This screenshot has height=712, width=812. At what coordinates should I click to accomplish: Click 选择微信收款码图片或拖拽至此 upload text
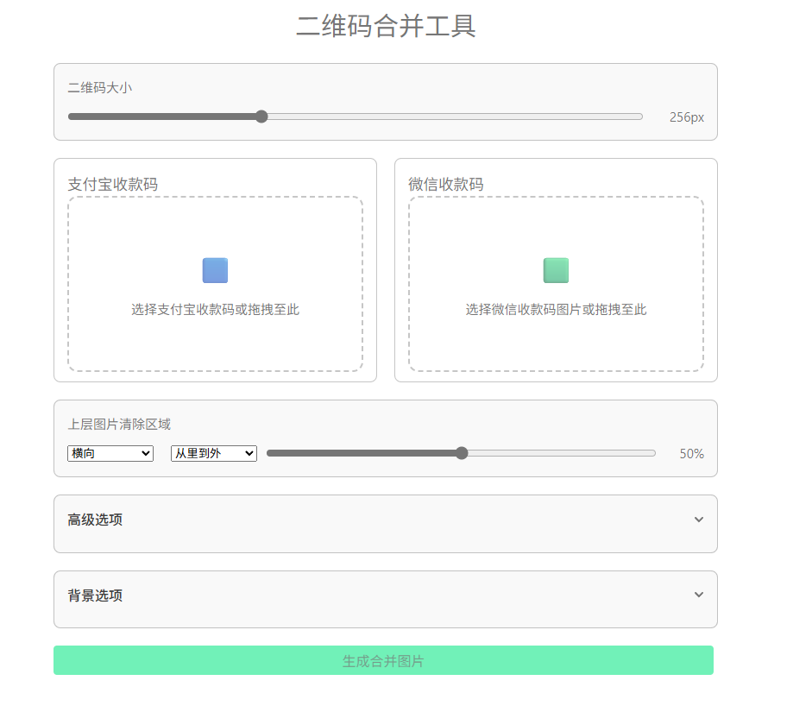point(556,310)
